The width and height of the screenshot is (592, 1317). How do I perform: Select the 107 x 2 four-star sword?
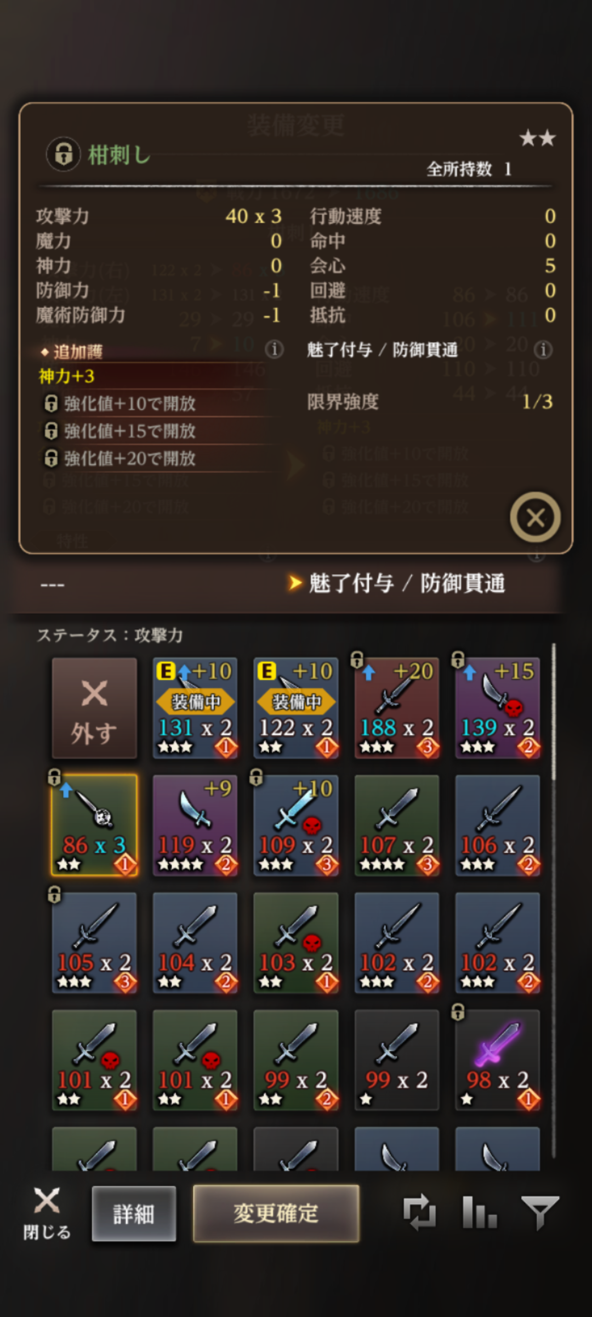[397, 825]
